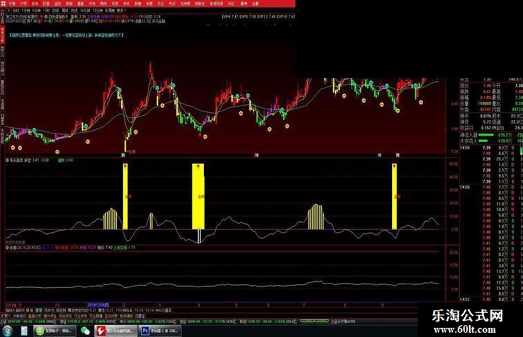The image size is (523, 337).
Task: Open the 数据 menu in top bar
Action: coord(137,4)
